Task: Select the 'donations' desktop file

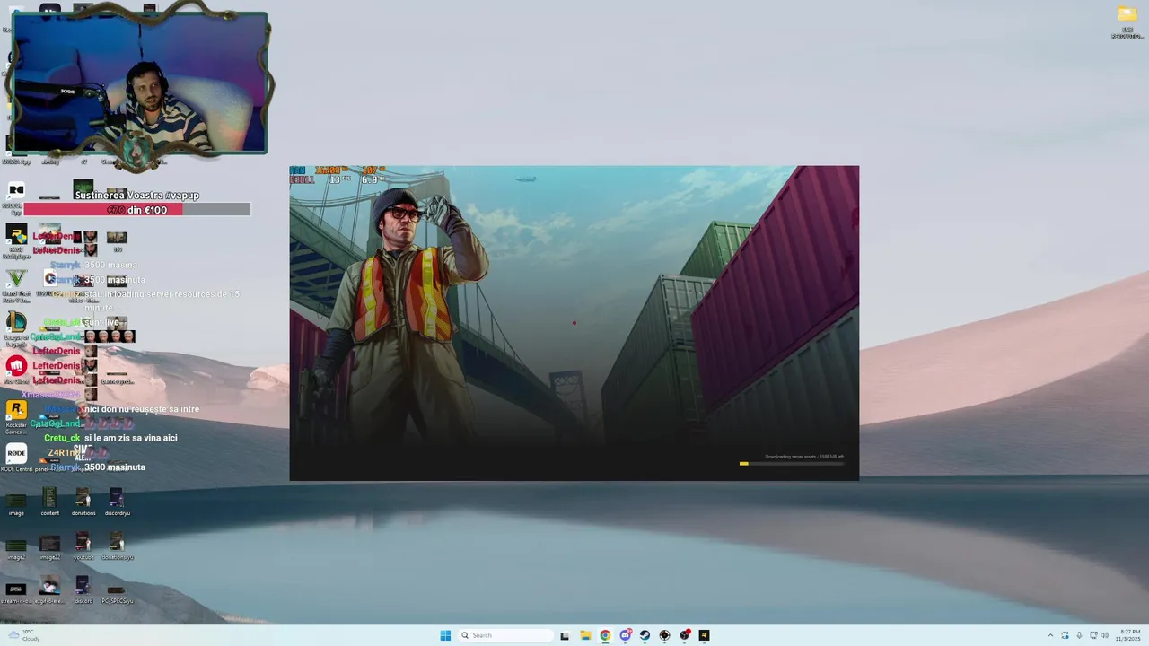Action: coord(83,502)
